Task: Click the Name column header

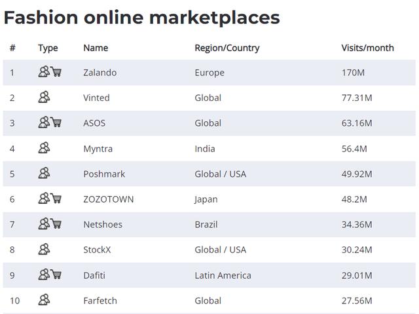Action: coord(96,48)
